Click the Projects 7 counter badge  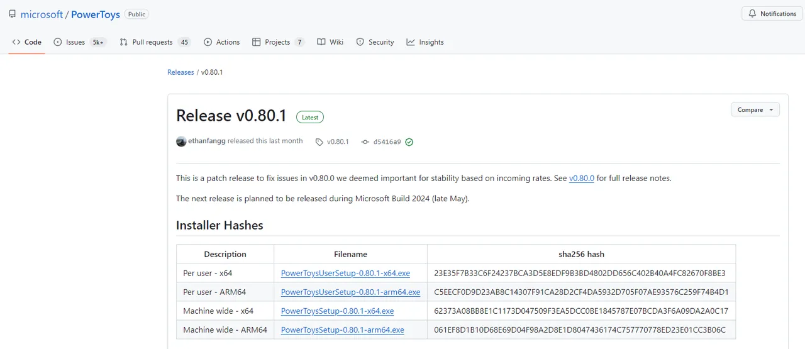click(x=299, y=42)
